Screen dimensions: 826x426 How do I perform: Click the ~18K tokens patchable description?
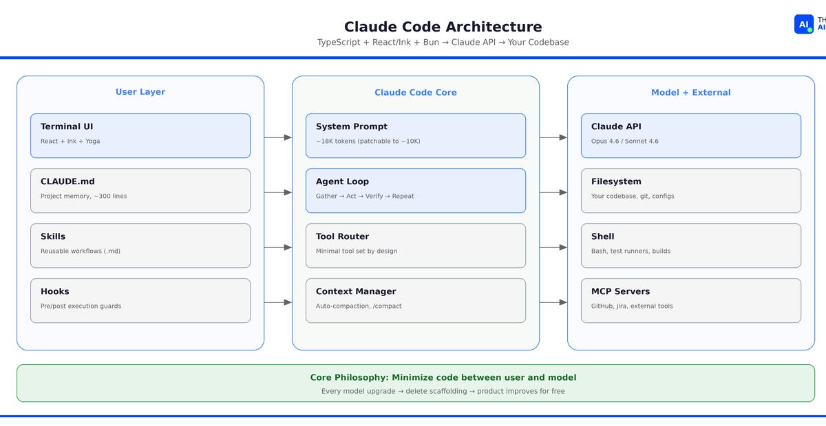click(368, 141)
